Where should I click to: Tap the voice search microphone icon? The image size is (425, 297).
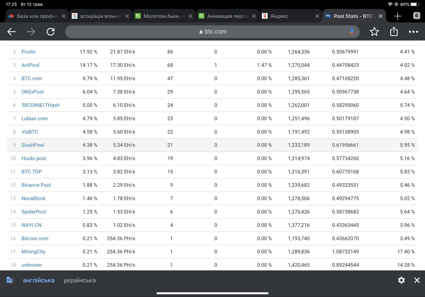(x=352, y=32)
